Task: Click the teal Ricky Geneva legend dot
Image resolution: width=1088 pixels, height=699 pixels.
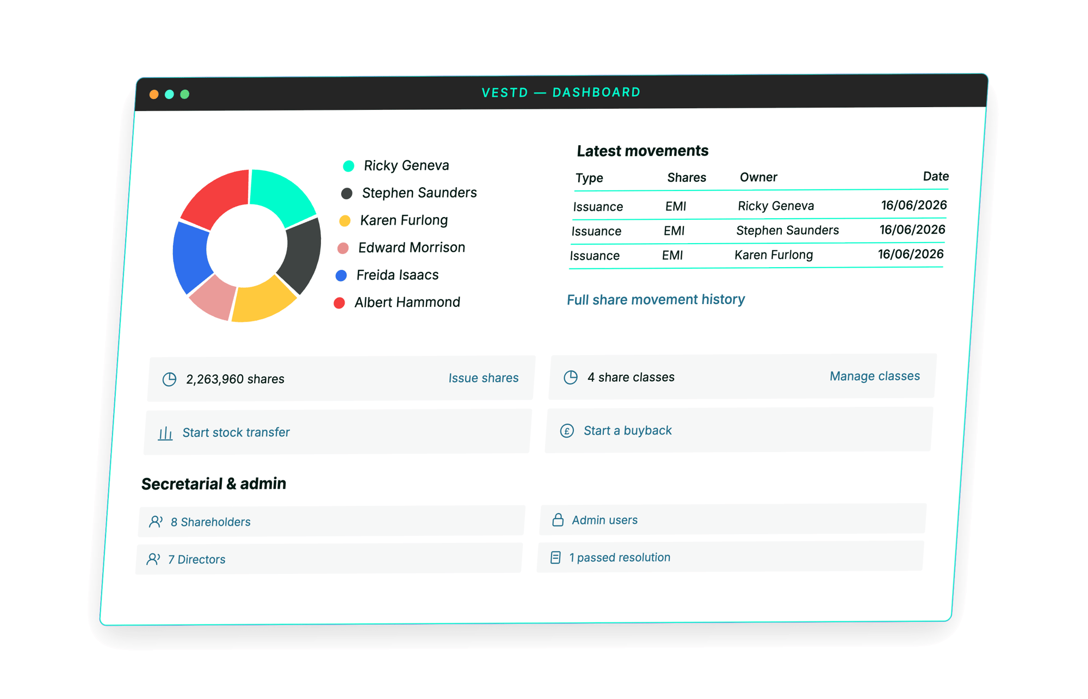Action: (x=349, y=166)
